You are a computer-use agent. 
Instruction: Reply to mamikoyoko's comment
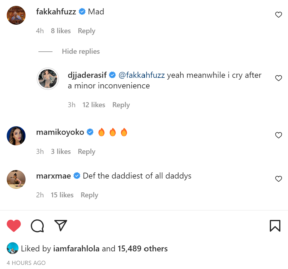click(87, 152)
